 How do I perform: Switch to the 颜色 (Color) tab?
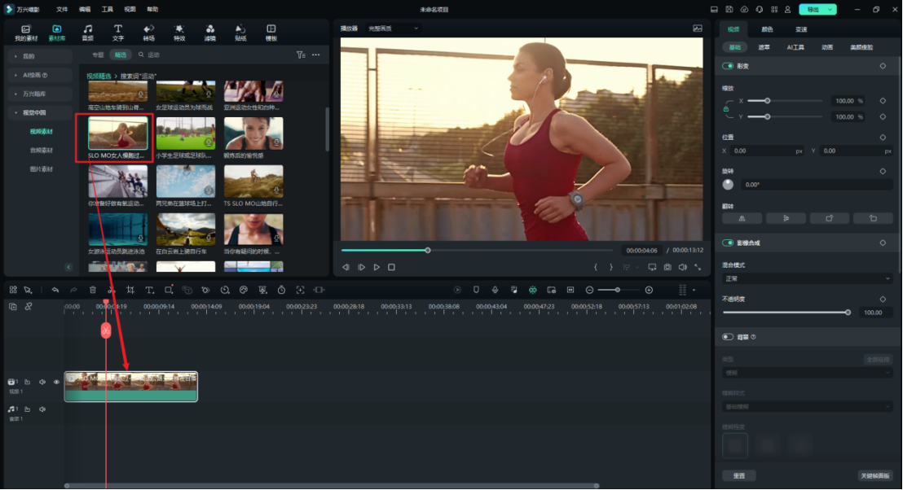point(767,29)
